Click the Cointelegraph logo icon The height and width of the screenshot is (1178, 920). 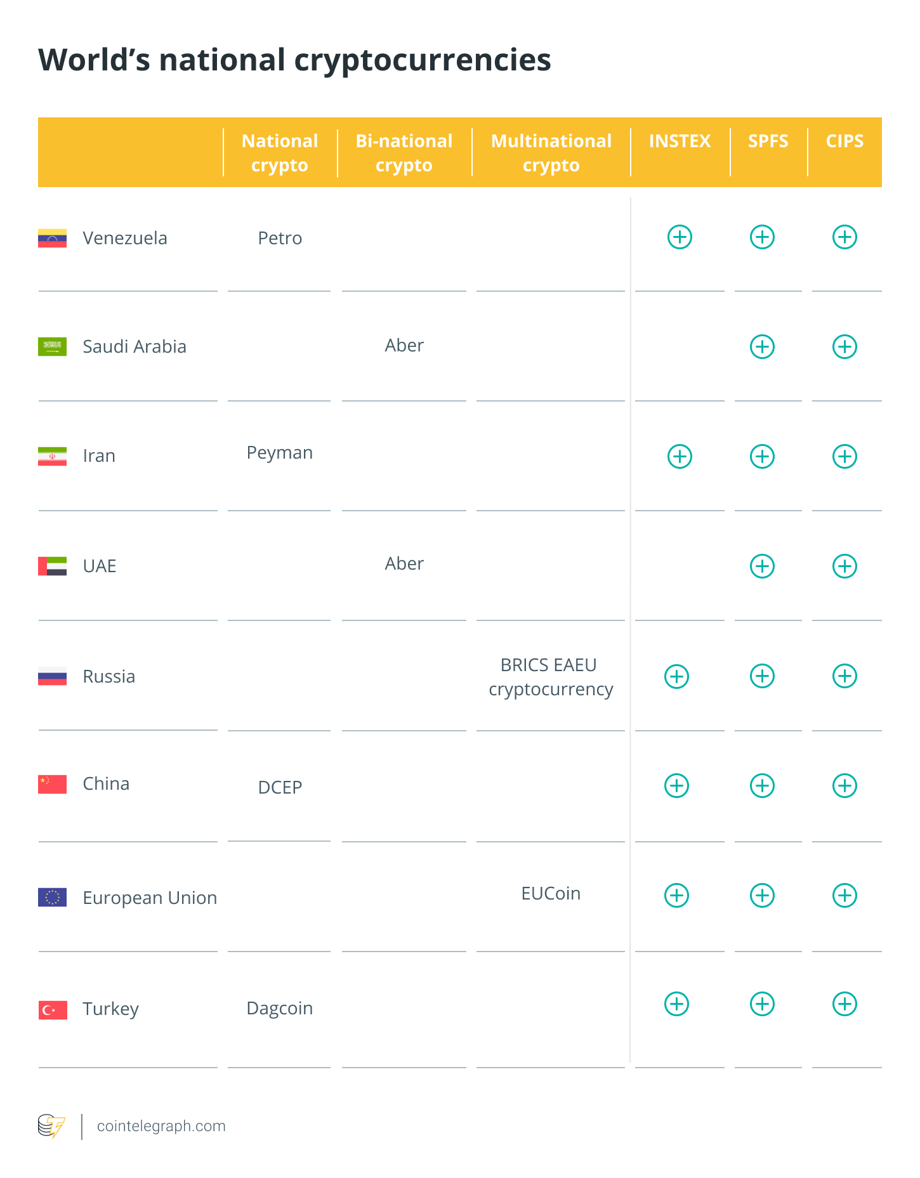pos(51,1127)
